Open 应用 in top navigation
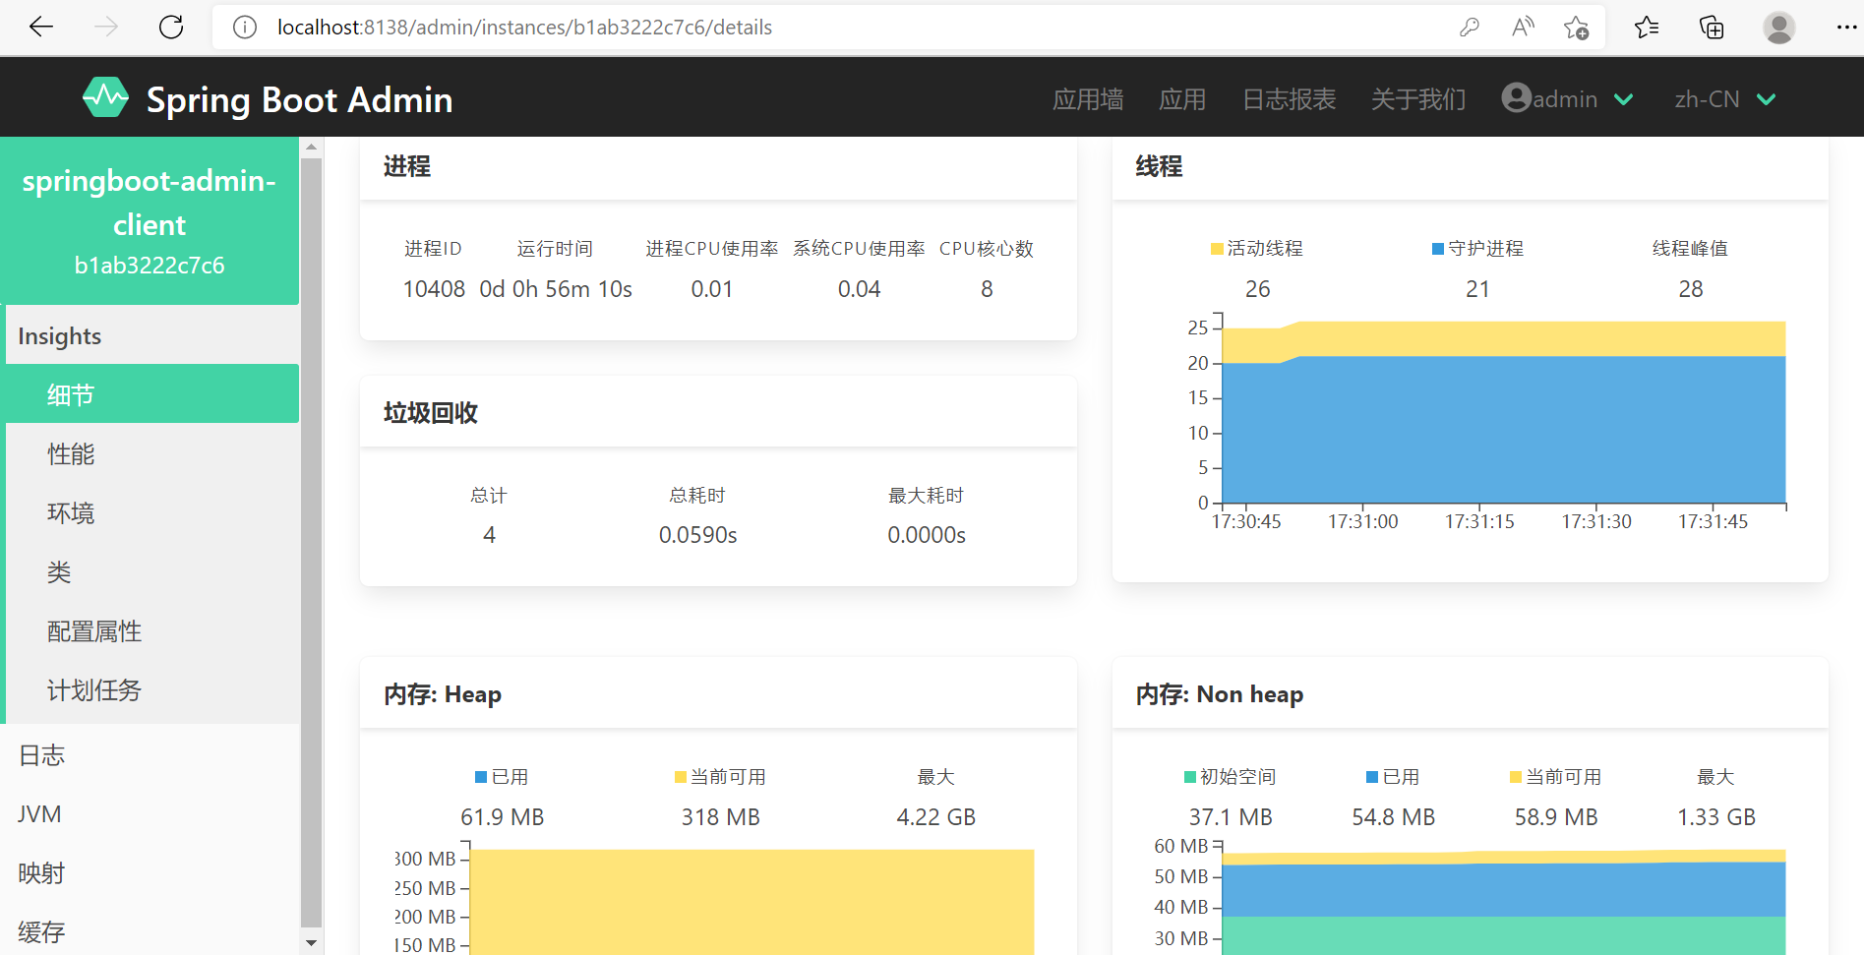The width and height of the screenshot is (1864, 955). coord(1182,99)
